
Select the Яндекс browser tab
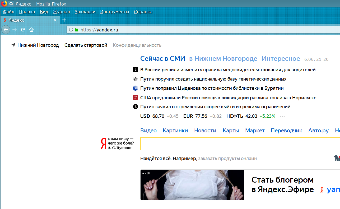click(30, 20)
